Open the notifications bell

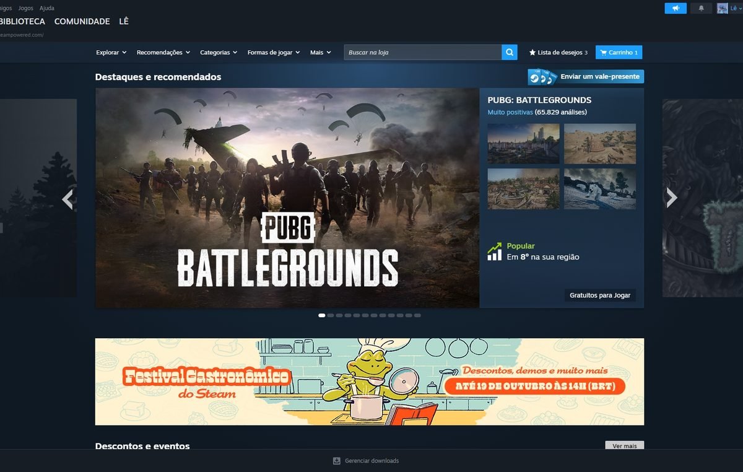tap(702, 8)
